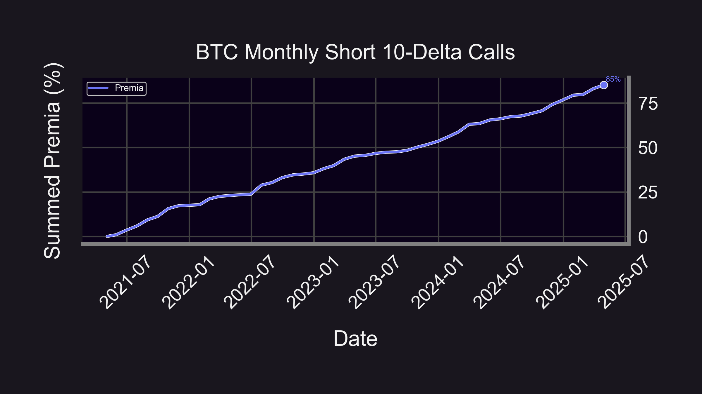Click the 0 y-axis tick label
Image resolution: width=702 pixels, height=394 pixels.
tap(643, 237)
